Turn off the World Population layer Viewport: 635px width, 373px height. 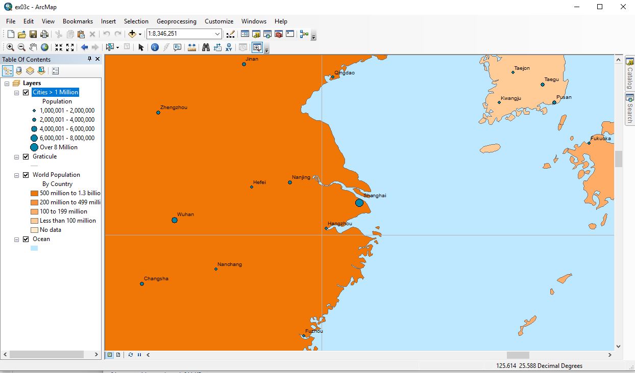[x=26, y=175]
